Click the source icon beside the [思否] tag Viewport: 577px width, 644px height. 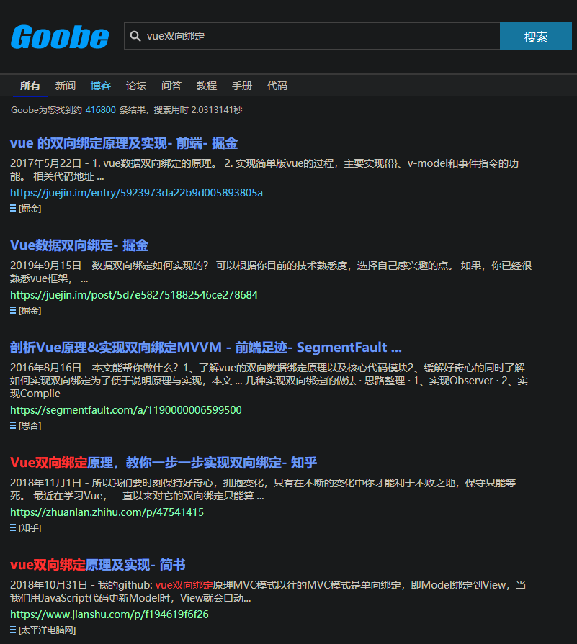click(x=13, y=425)
